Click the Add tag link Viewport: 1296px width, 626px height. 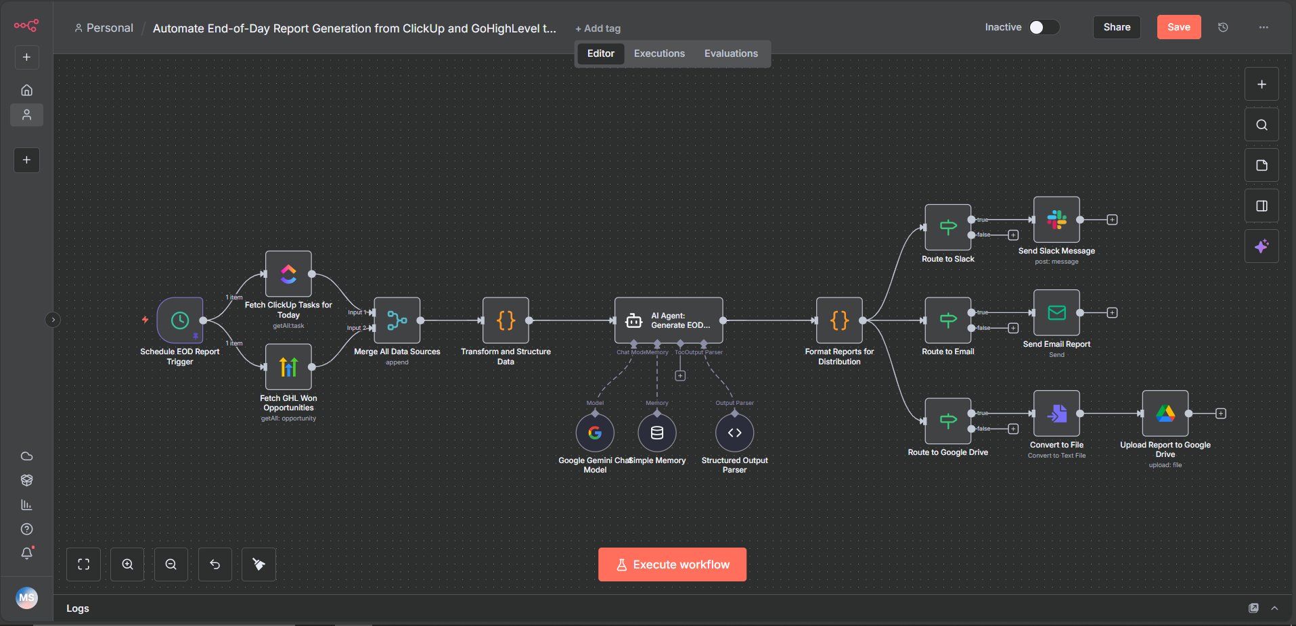pos(598,28)
